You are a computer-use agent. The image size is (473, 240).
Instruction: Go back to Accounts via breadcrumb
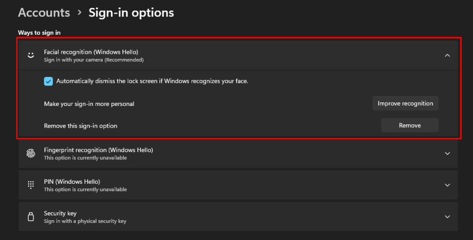coord(44,12)
